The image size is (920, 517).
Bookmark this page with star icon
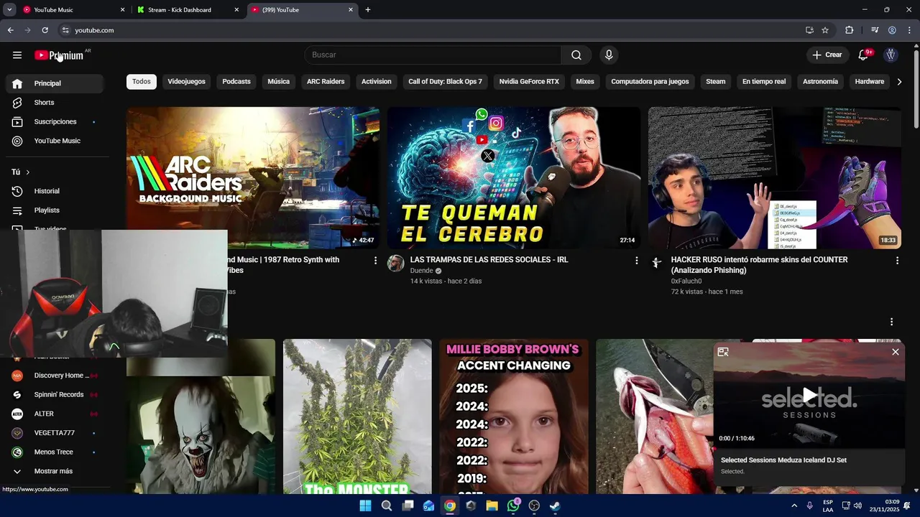coord(825,30)
